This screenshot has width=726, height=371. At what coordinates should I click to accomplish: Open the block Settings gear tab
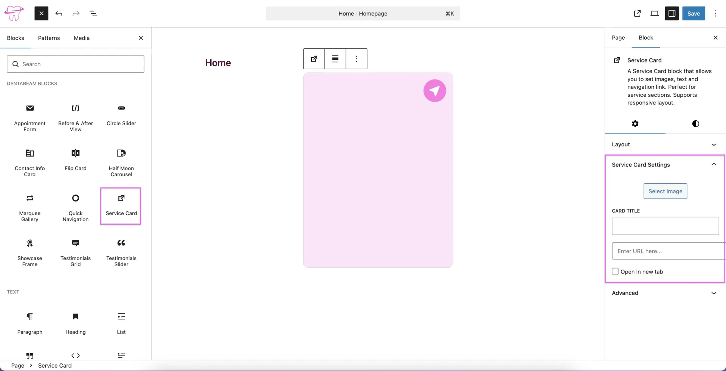coord(635,124)
